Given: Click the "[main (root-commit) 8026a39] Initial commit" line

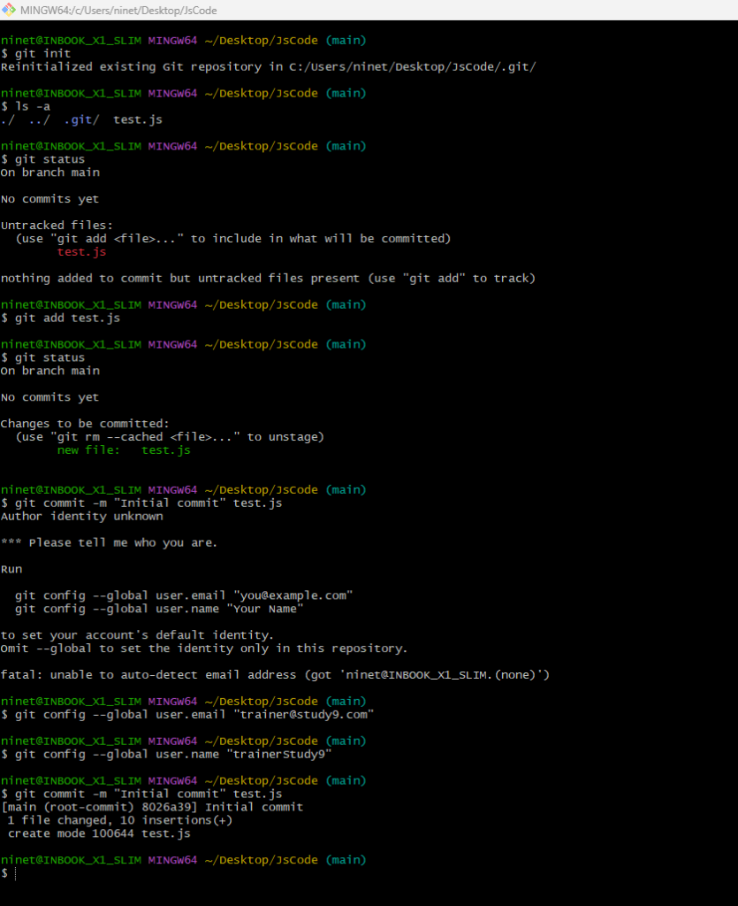Looking at the screenshot, I should (x=152, y=807).
